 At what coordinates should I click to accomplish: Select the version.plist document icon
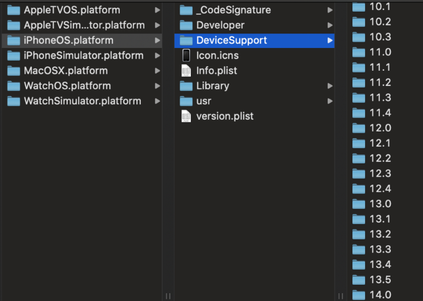pos(186,116)
